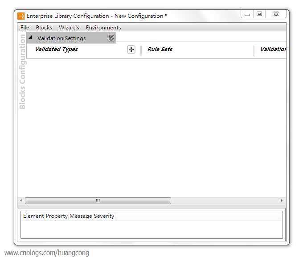The image size is (303, 261).
Task: Select the Validation Settings header label
Action: (x=61, y=38)
